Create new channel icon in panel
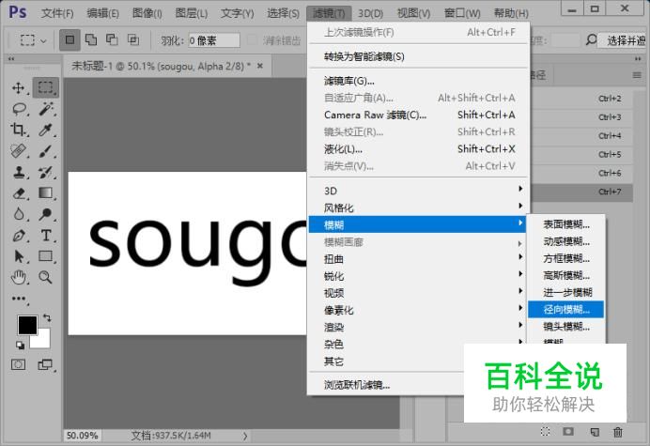The image size is (650, 446). point(595,432)
